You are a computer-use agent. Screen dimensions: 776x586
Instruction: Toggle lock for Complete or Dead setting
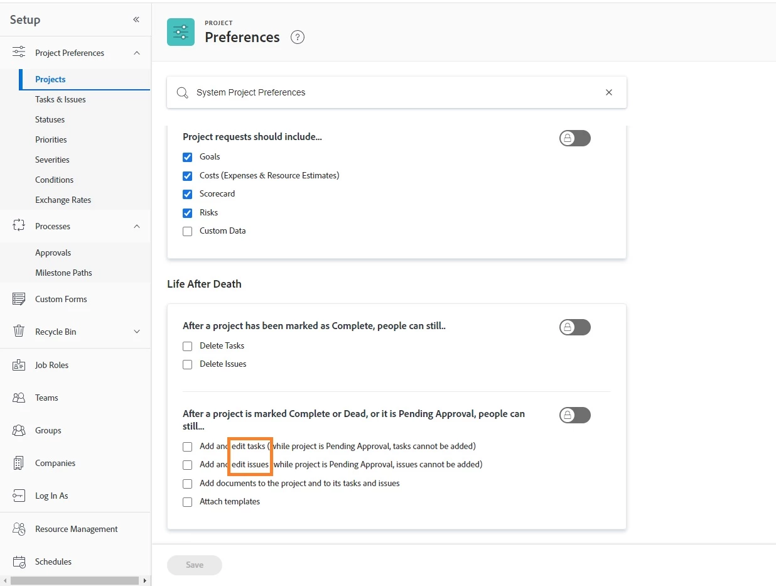pyautogui.click(x=575, y=415)
